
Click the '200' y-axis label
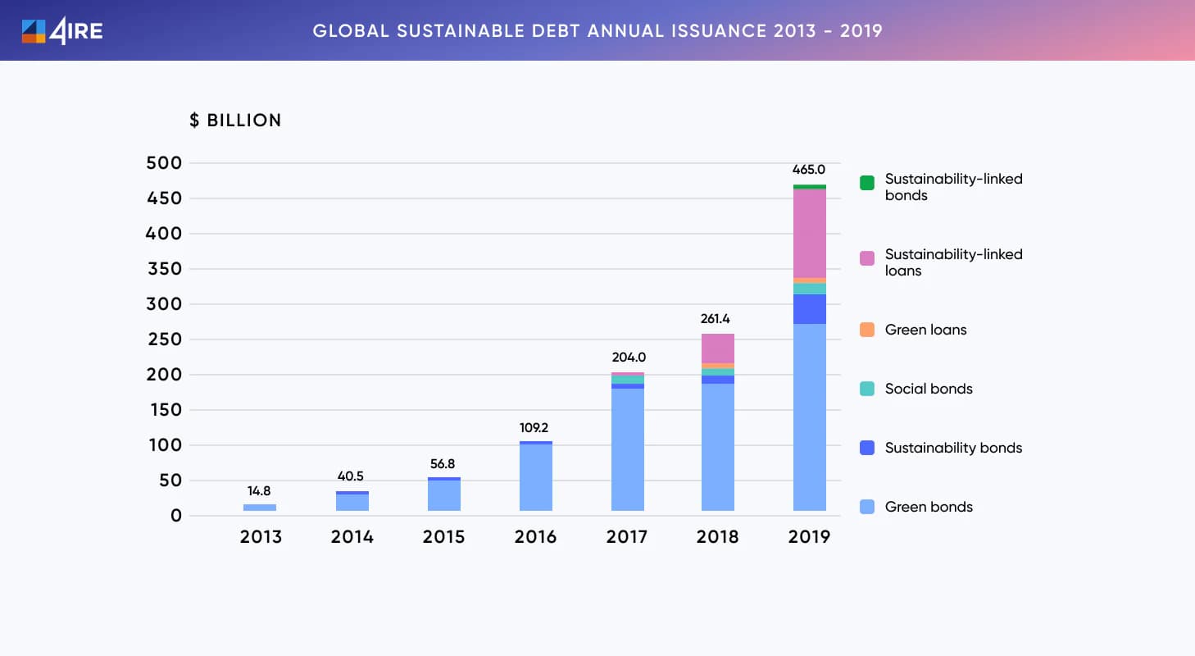164,375
